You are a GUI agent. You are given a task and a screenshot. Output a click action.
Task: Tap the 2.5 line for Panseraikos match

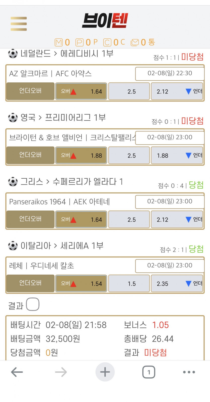point(129,219)
